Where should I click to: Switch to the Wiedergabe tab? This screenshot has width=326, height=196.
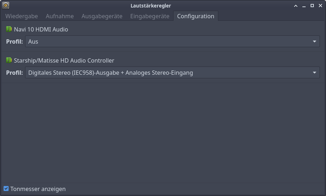coord(21,16)
